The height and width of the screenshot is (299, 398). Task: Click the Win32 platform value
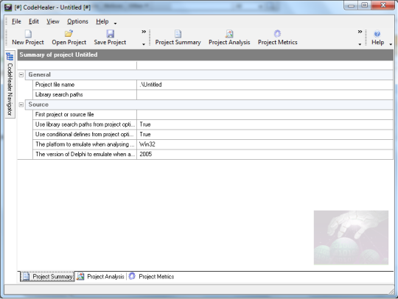(x=265, y=144)
